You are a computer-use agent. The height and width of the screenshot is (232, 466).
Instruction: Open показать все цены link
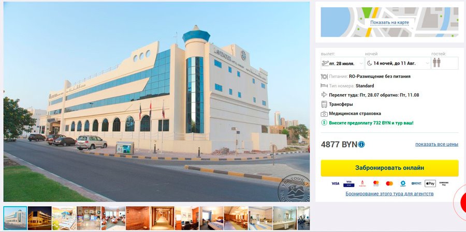point(436,145)
